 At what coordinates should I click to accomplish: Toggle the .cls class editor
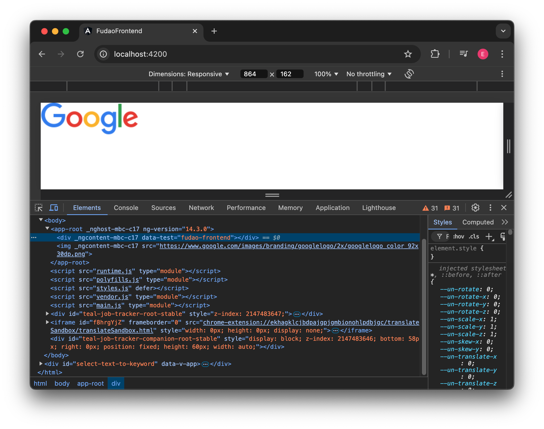tap(474, 236)
